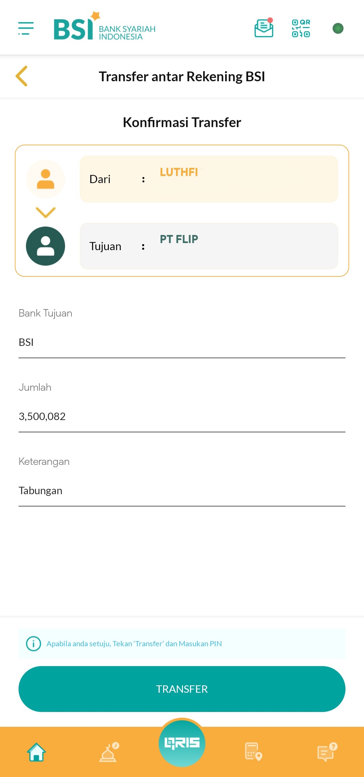Open the inbox messages icon
Screen dimensions: 364x777
pos(264,28)
